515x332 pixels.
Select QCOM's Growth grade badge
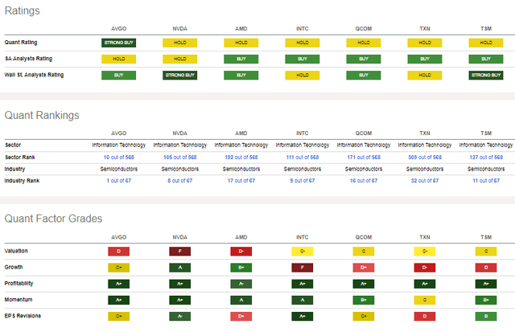pyautogui.click(x=364, y=268)
